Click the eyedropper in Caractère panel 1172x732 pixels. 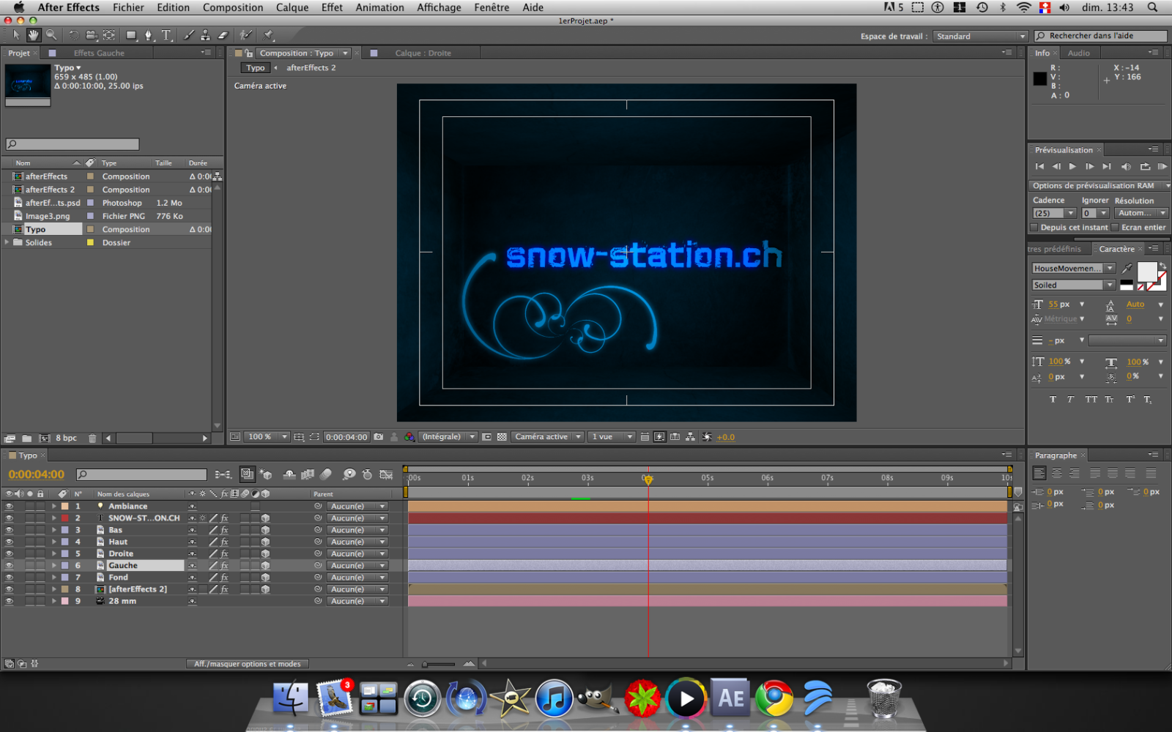click(x=1127, y=269)
